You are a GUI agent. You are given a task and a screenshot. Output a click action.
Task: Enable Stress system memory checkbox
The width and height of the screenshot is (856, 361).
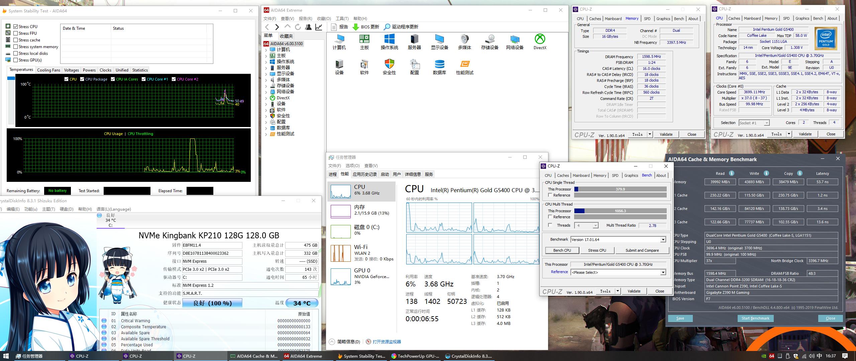click(16, 46)
